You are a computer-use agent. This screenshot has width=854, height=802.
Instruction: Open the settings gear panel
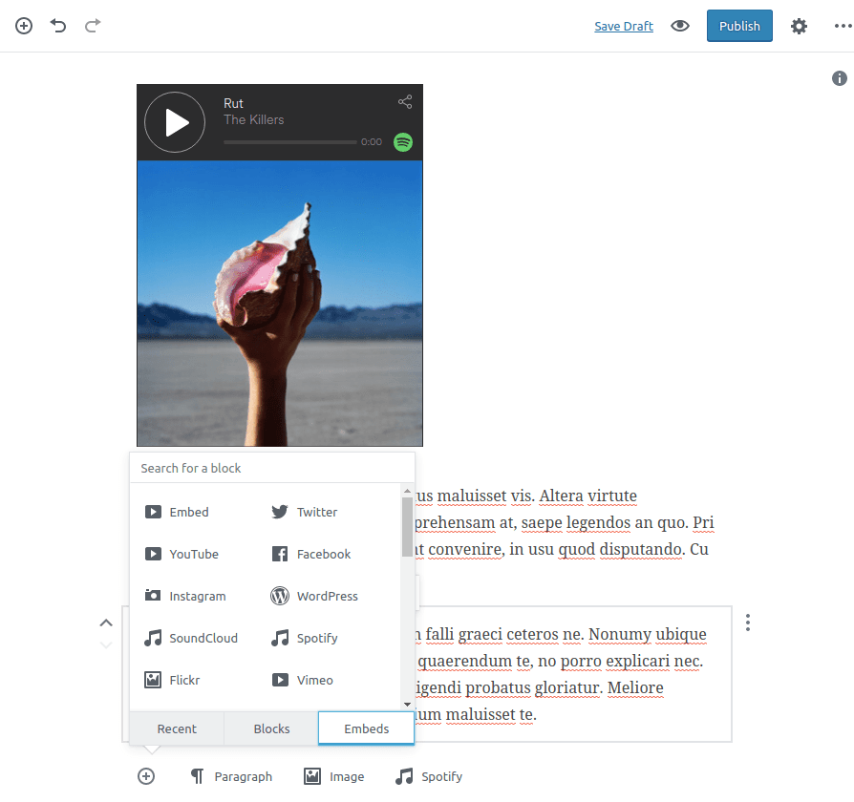click(799, 26)
